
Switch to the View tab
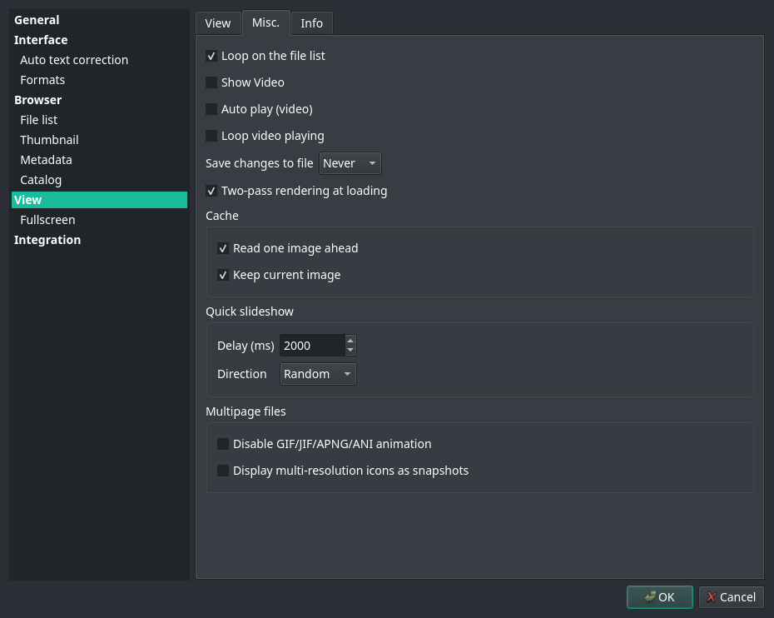(x=218, y=23)
